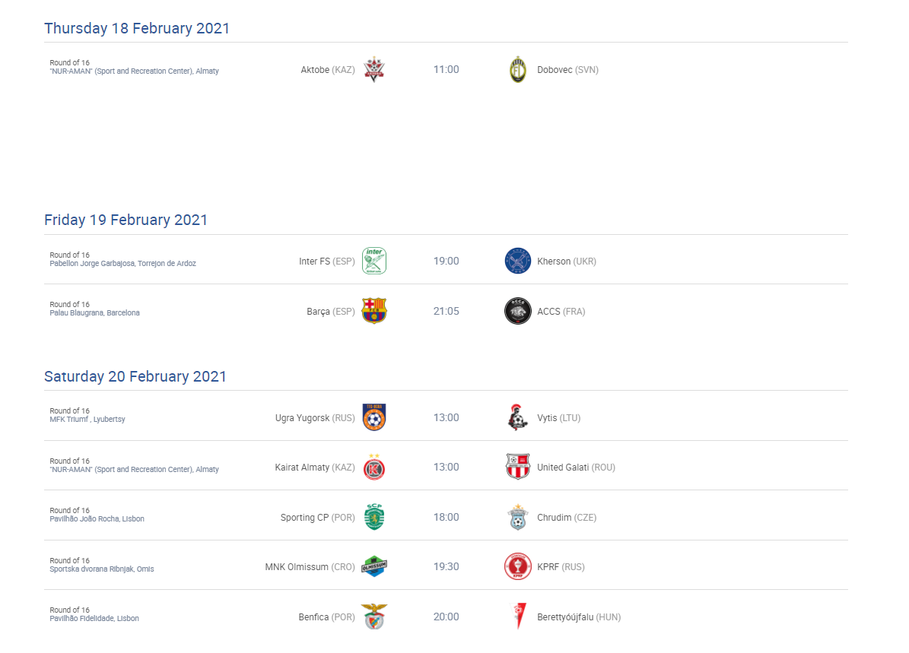Click the Ugra Yugorsk team badge
Image resolution: width=909 pixels, height=653 pixels.
[x=374, y=417]
